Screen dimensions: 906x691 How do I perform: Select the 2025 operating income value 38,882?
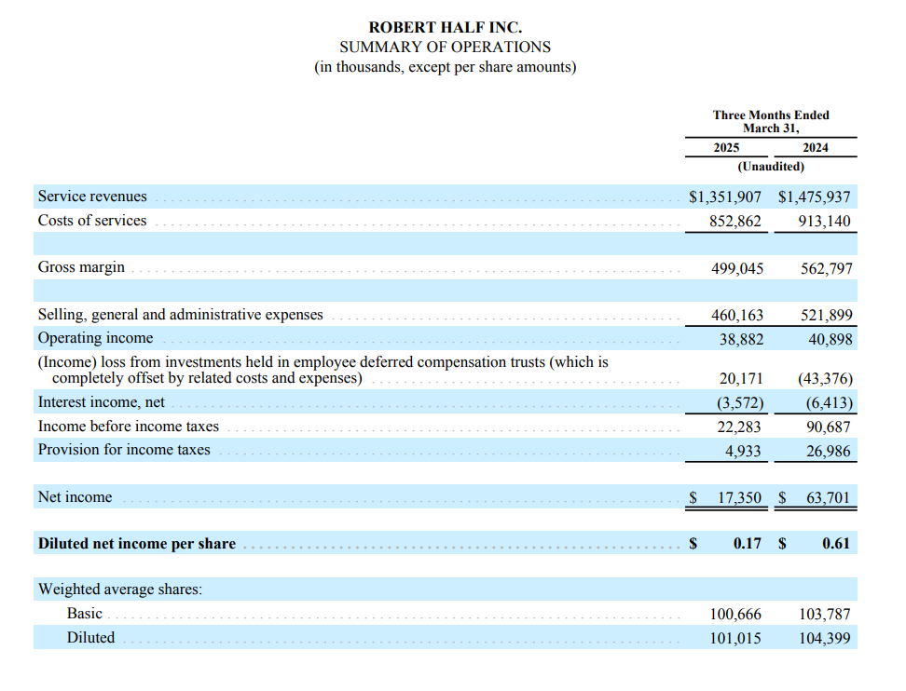pyautogui.click(x=741, y=339)
